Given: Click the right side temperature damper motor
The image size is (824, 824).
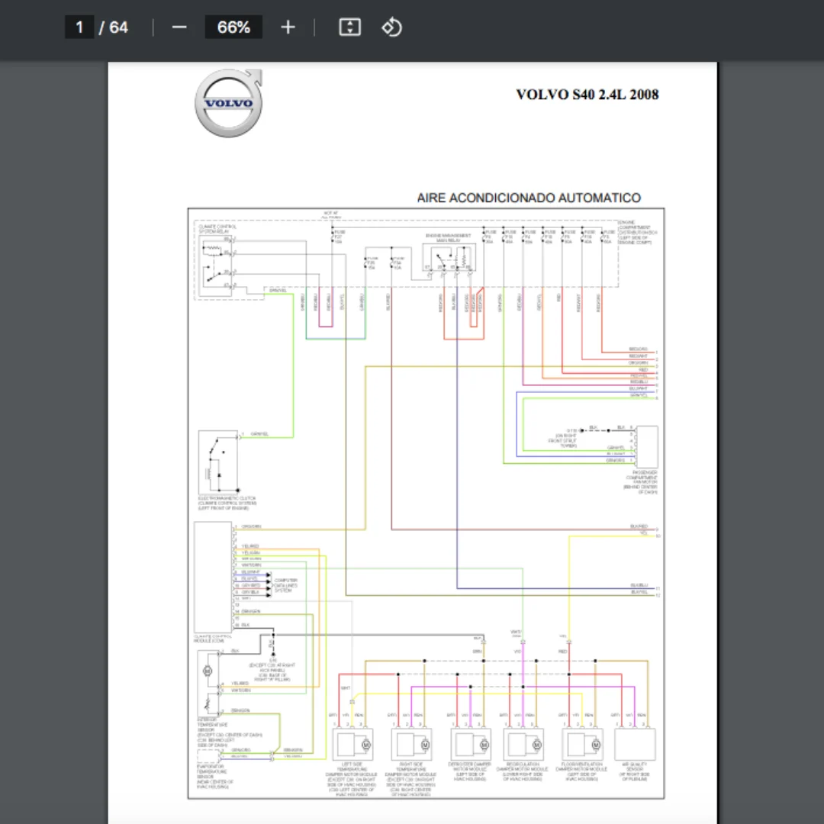Looking at the screenshot, I should click(411, 744).
